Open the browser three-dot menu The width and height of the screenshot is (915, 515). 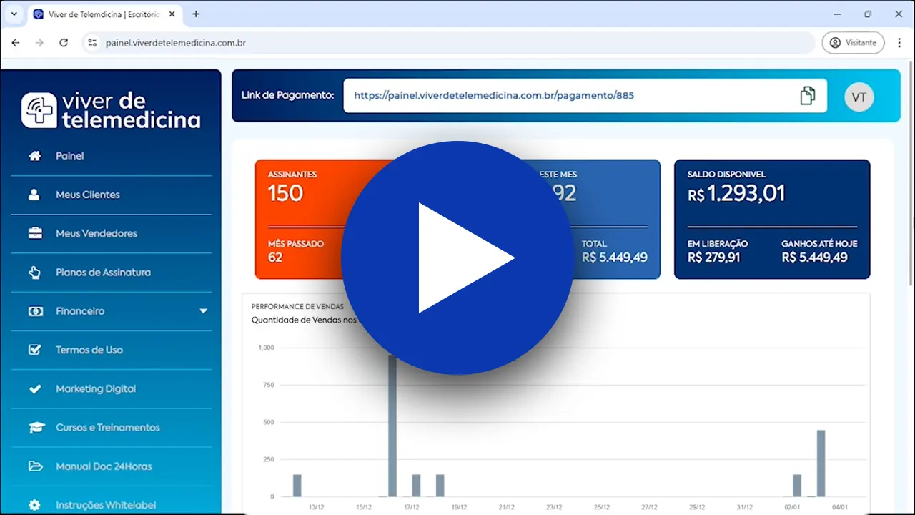pos(899,43)
